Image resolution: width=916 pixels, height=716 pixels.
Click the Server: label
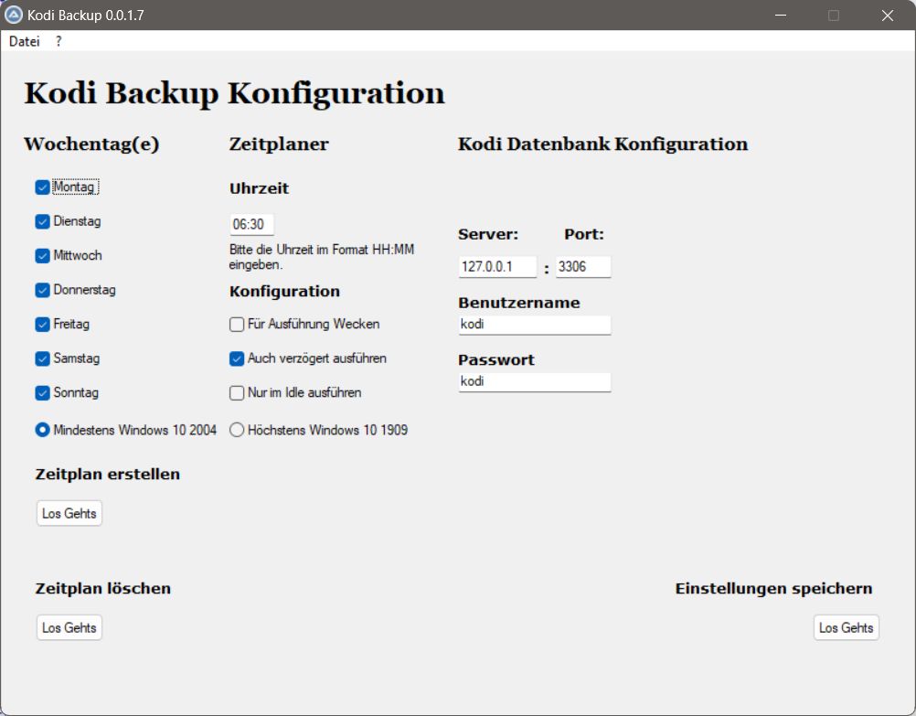pyautogui.click(x=488, y=235)
